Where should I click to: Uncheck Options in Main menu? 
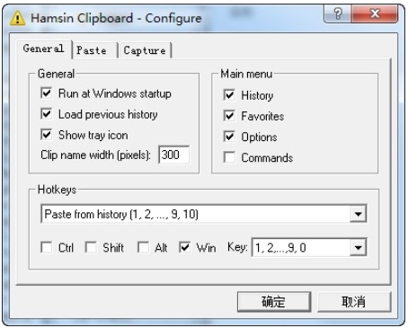[229, 137]
